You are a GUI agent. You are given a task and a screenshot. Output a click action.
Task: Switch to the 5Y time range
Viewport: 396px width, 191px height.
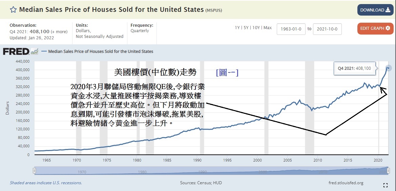point(247,28)
